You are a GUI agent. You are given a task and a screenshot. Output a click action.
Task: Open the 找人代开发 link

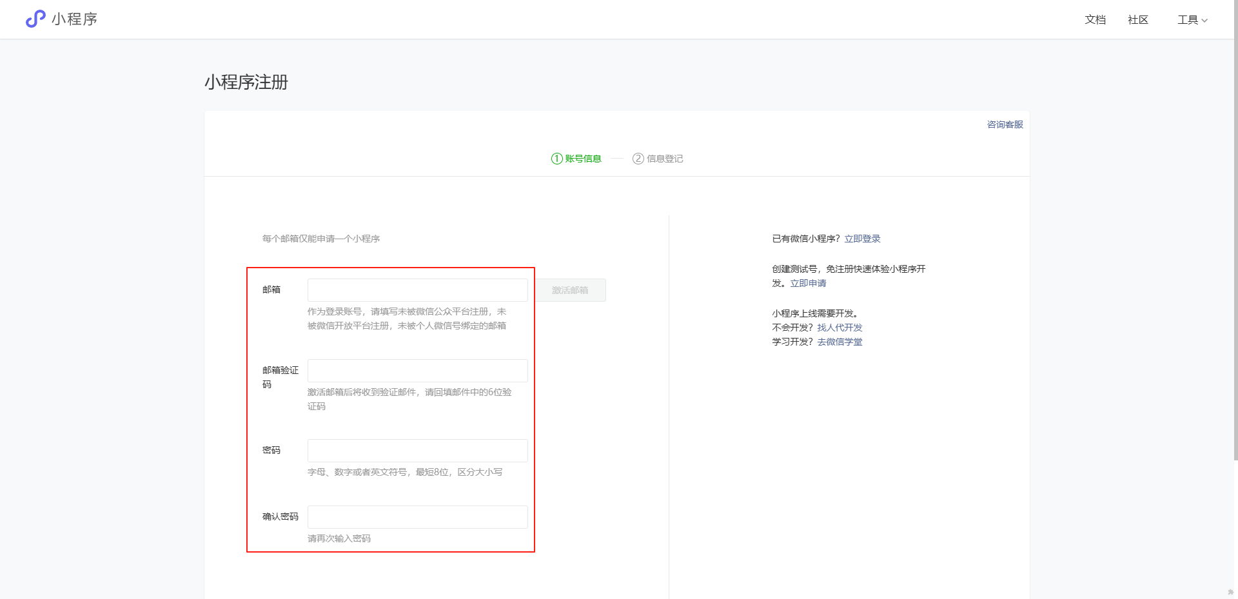coord(840,328)
